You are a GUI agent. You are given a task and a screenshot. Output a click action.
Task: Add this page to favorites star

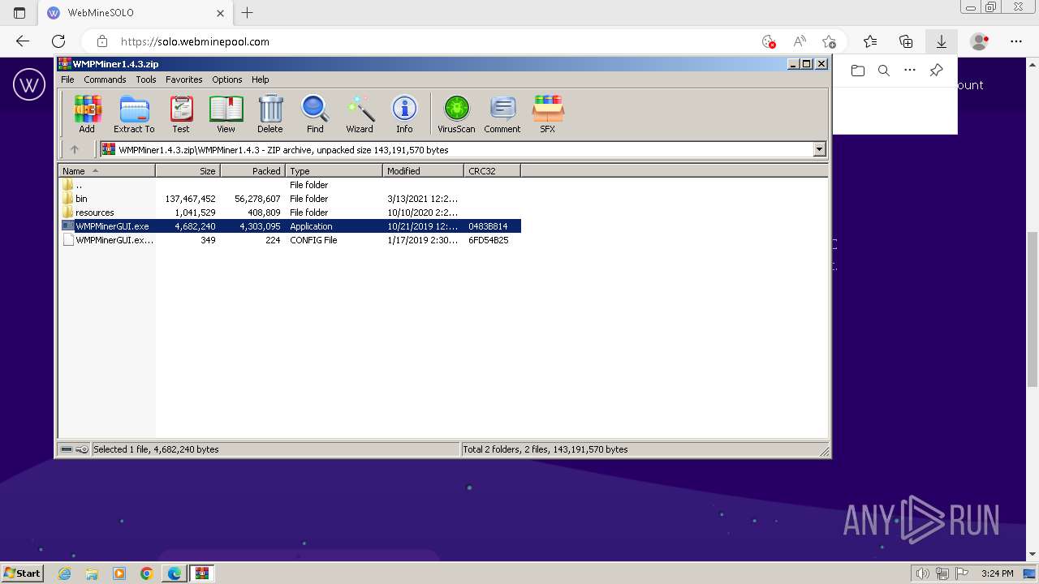click(x=829, y=41)
